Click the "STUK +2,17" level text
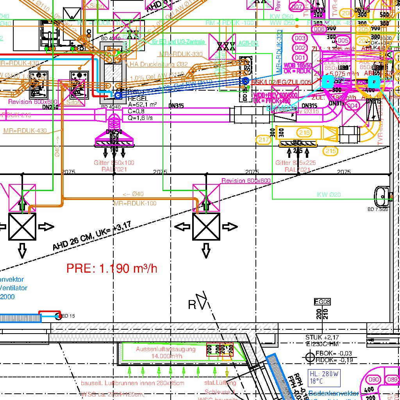The image size is (400, 400). [322, 337]
